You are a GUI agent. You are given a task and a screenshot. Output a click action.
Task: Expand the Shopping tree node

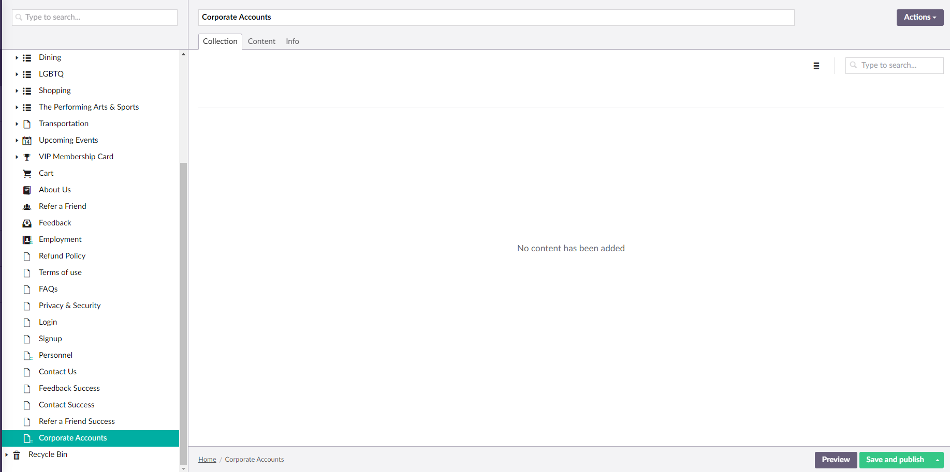17,91
